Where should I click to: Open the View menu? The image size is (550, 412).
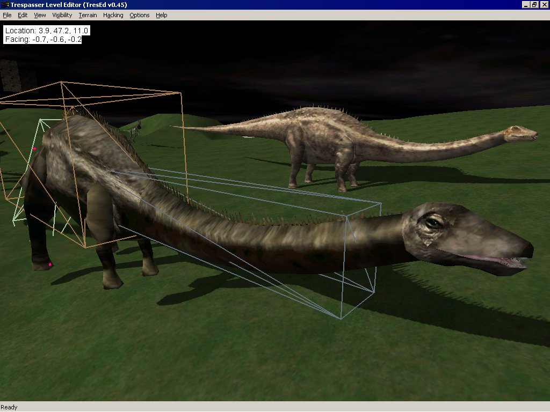coord(40,15)
